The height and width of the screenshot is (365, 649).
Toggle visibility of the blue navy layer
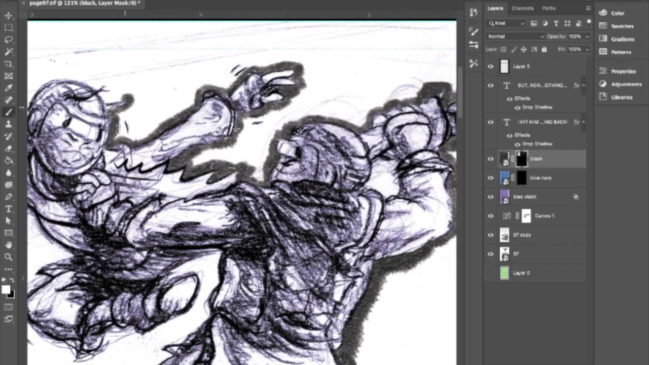pyautogui.click(x=490, y=178)
